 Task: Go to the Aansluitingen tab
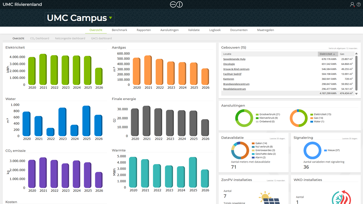(x=170, y=30)
